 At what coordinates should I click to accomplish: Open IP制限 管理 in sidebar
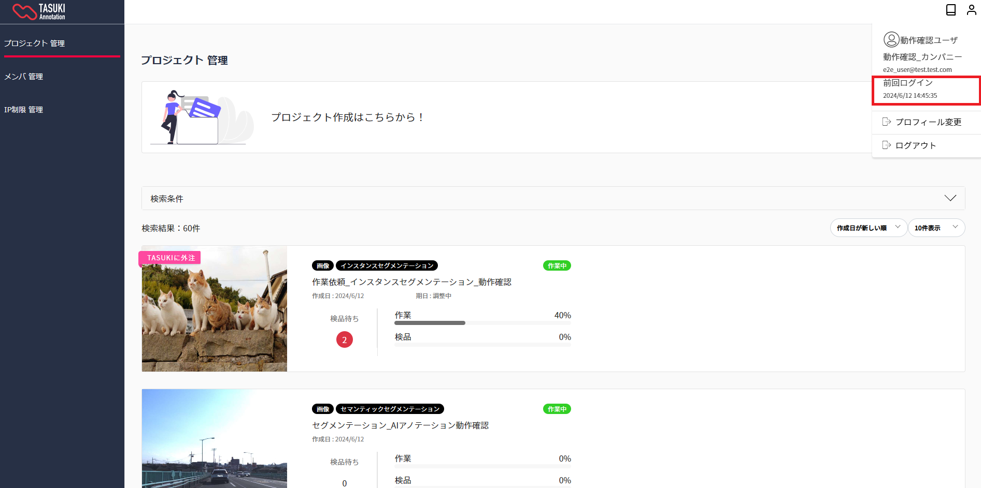pos(62,110)
